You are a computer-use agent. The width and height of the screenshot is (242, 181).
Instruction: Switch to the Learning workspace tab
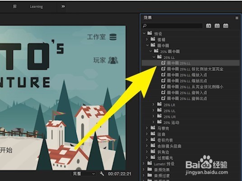coord(36,7)
